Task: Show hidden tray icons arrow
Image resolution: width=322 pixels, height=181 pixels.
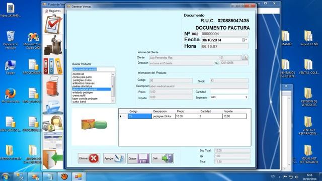Action: (280, 176)
